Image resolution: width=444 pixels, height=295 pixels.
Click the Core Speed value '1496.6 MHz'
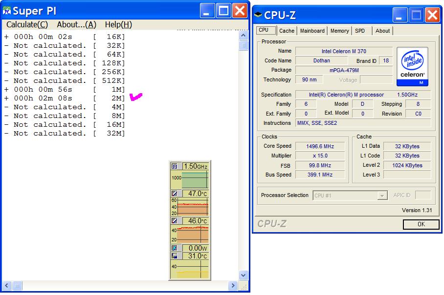point(320,146)
